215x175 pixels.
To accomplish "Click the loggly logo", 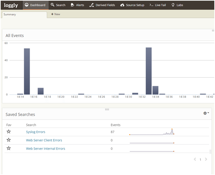I will 11,5.
